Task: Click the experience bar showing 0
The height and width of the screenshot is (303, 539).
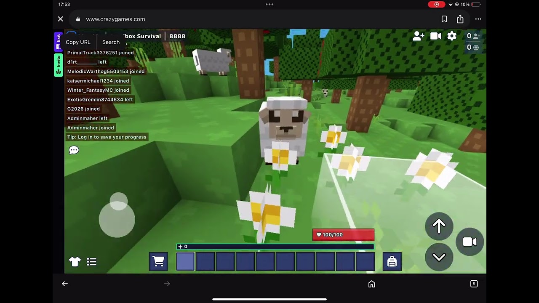Action: [275, 247]
